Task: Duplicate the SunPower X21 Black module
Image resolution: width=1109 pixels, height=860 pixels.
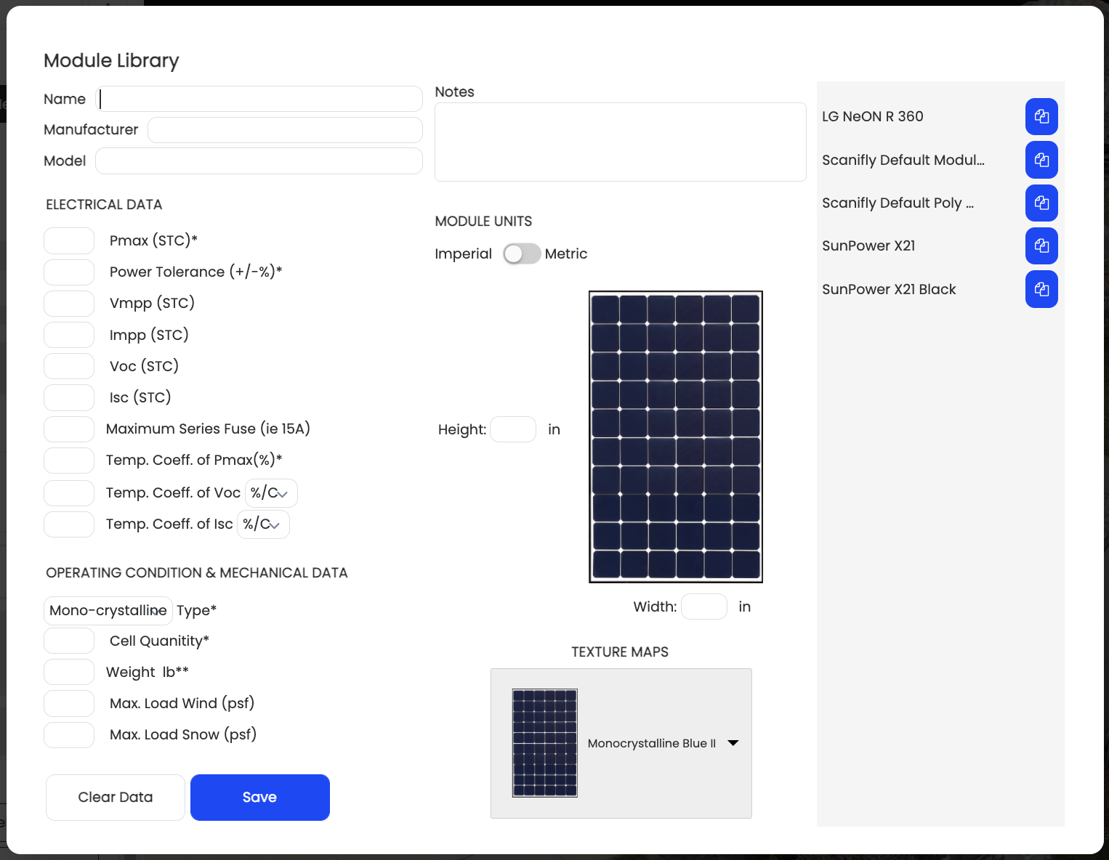Action: tap(1041, 289)
